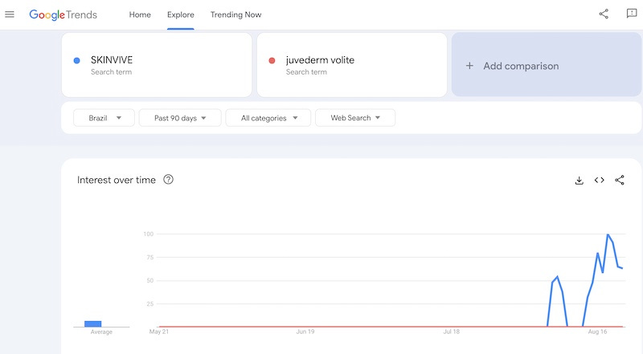Open the send feedback icon
643x354 pixels.
click(x=632, y=14)
